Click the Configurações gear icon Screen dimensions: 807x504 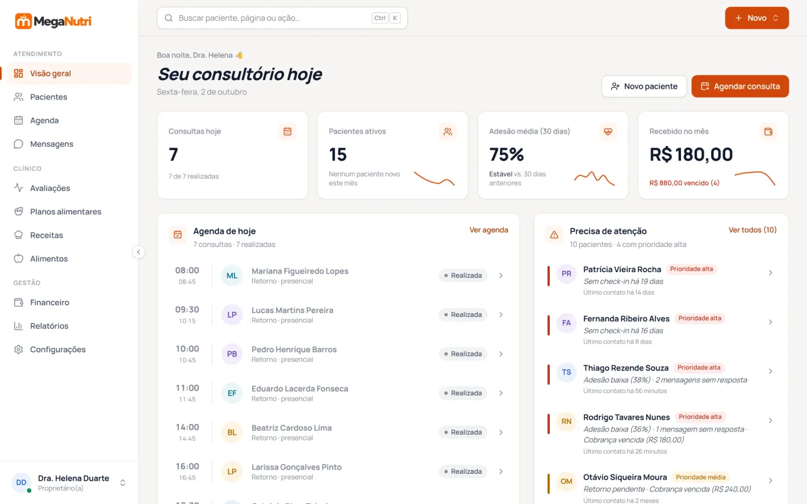point(18,350)
